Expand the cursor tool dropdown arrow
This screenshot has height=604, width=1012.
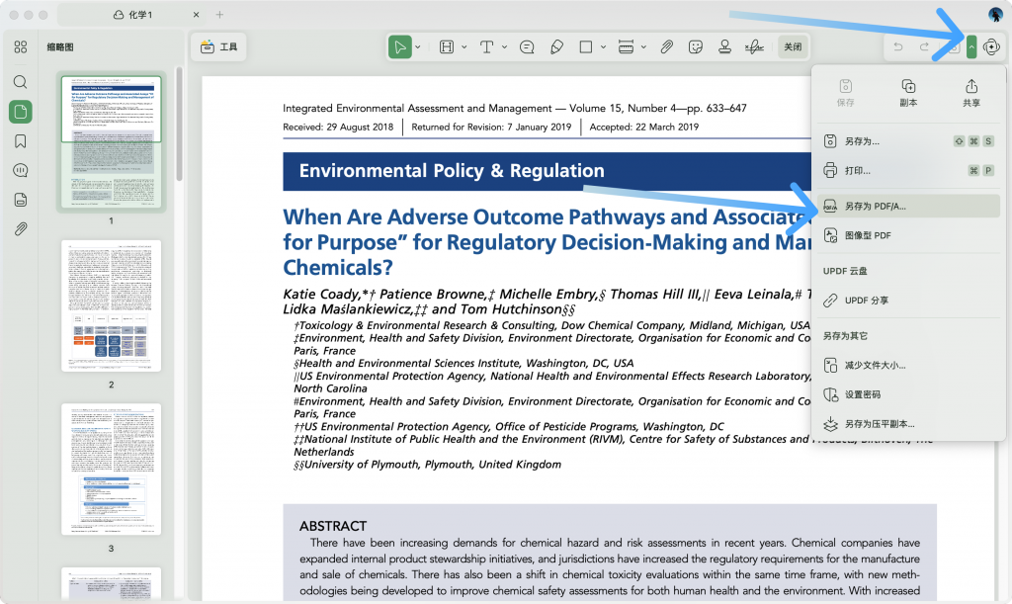click(418, 47)
